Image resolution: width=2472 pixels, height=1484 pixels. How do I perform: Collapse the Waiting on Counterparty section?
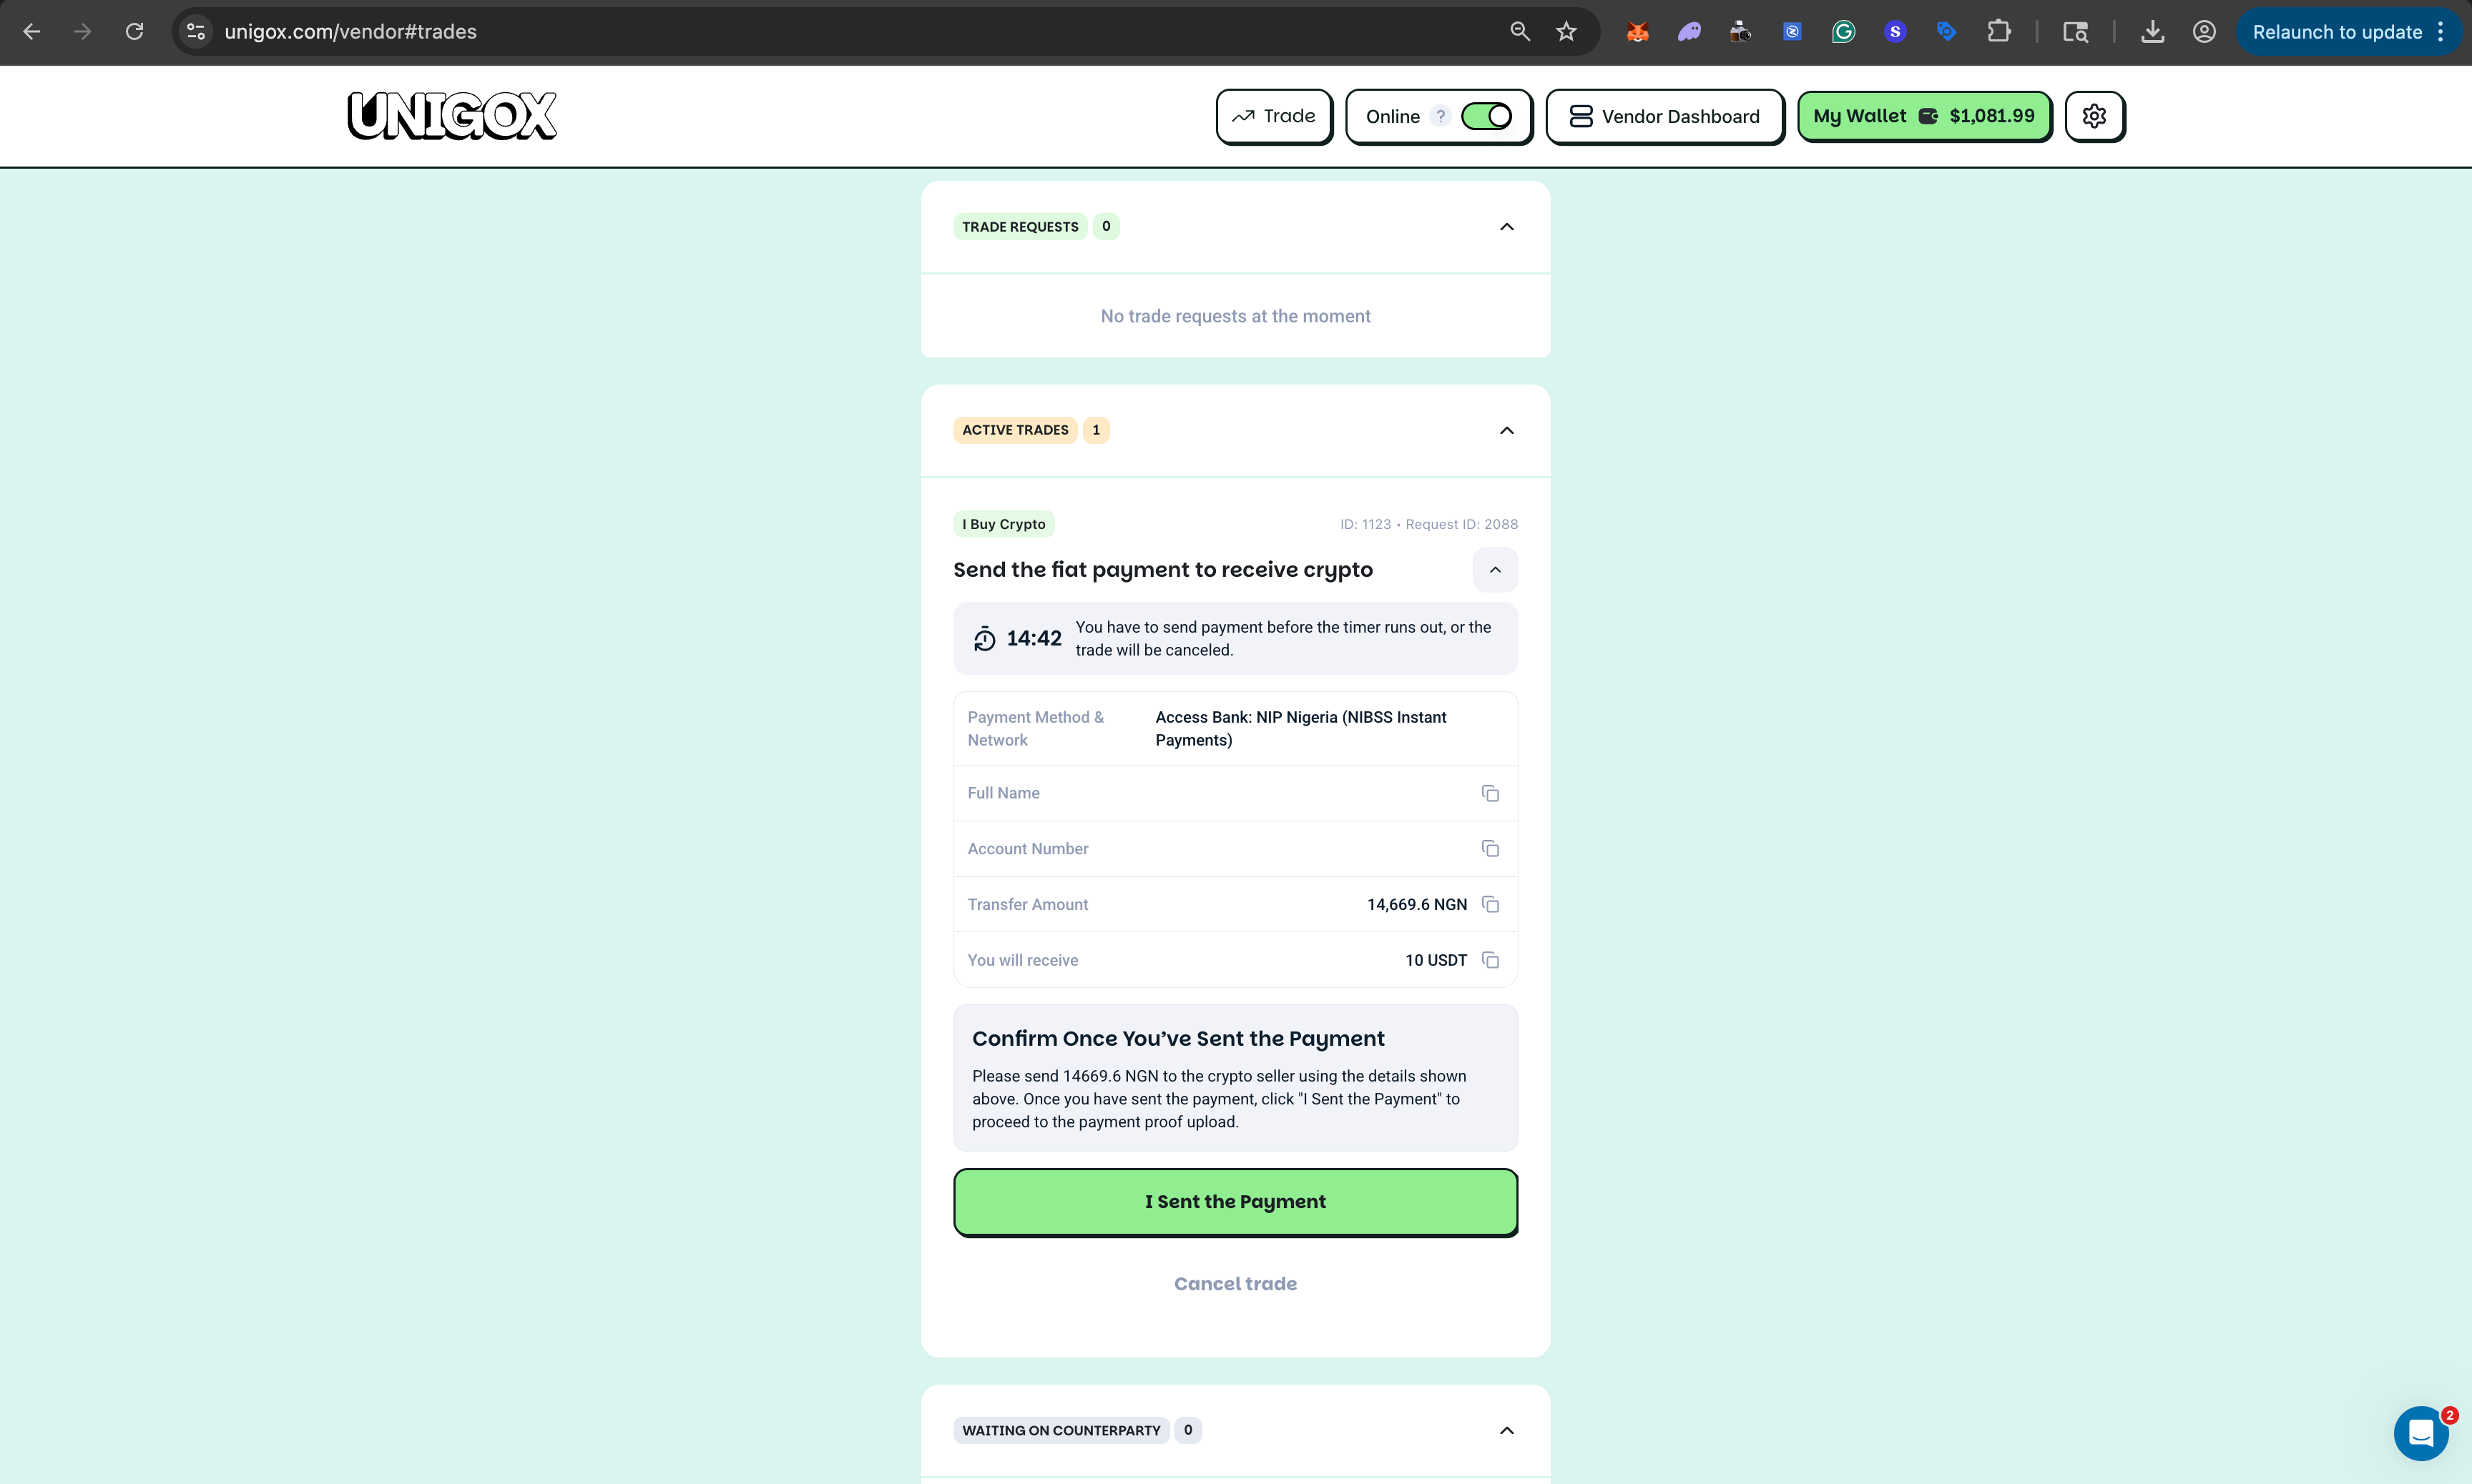pyautogui.click(x=1506, y=1430)
